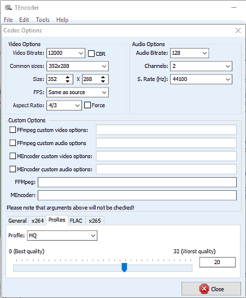Click the ProRes quality slider handle
Screen dimensions: 246x298
click(124, 267)
